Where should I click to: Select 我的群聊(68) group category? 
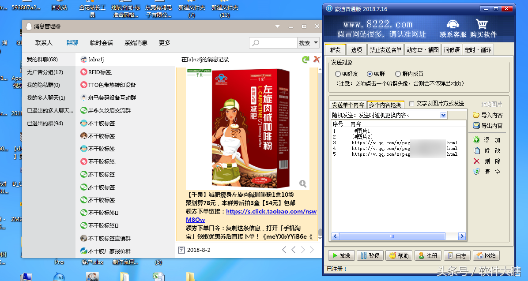click(x=49, y=60)
